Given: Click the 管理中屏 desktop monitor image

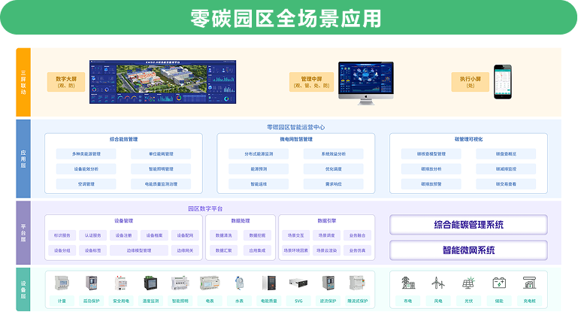Looking at the screenshot, I should (x=365, y=81).
